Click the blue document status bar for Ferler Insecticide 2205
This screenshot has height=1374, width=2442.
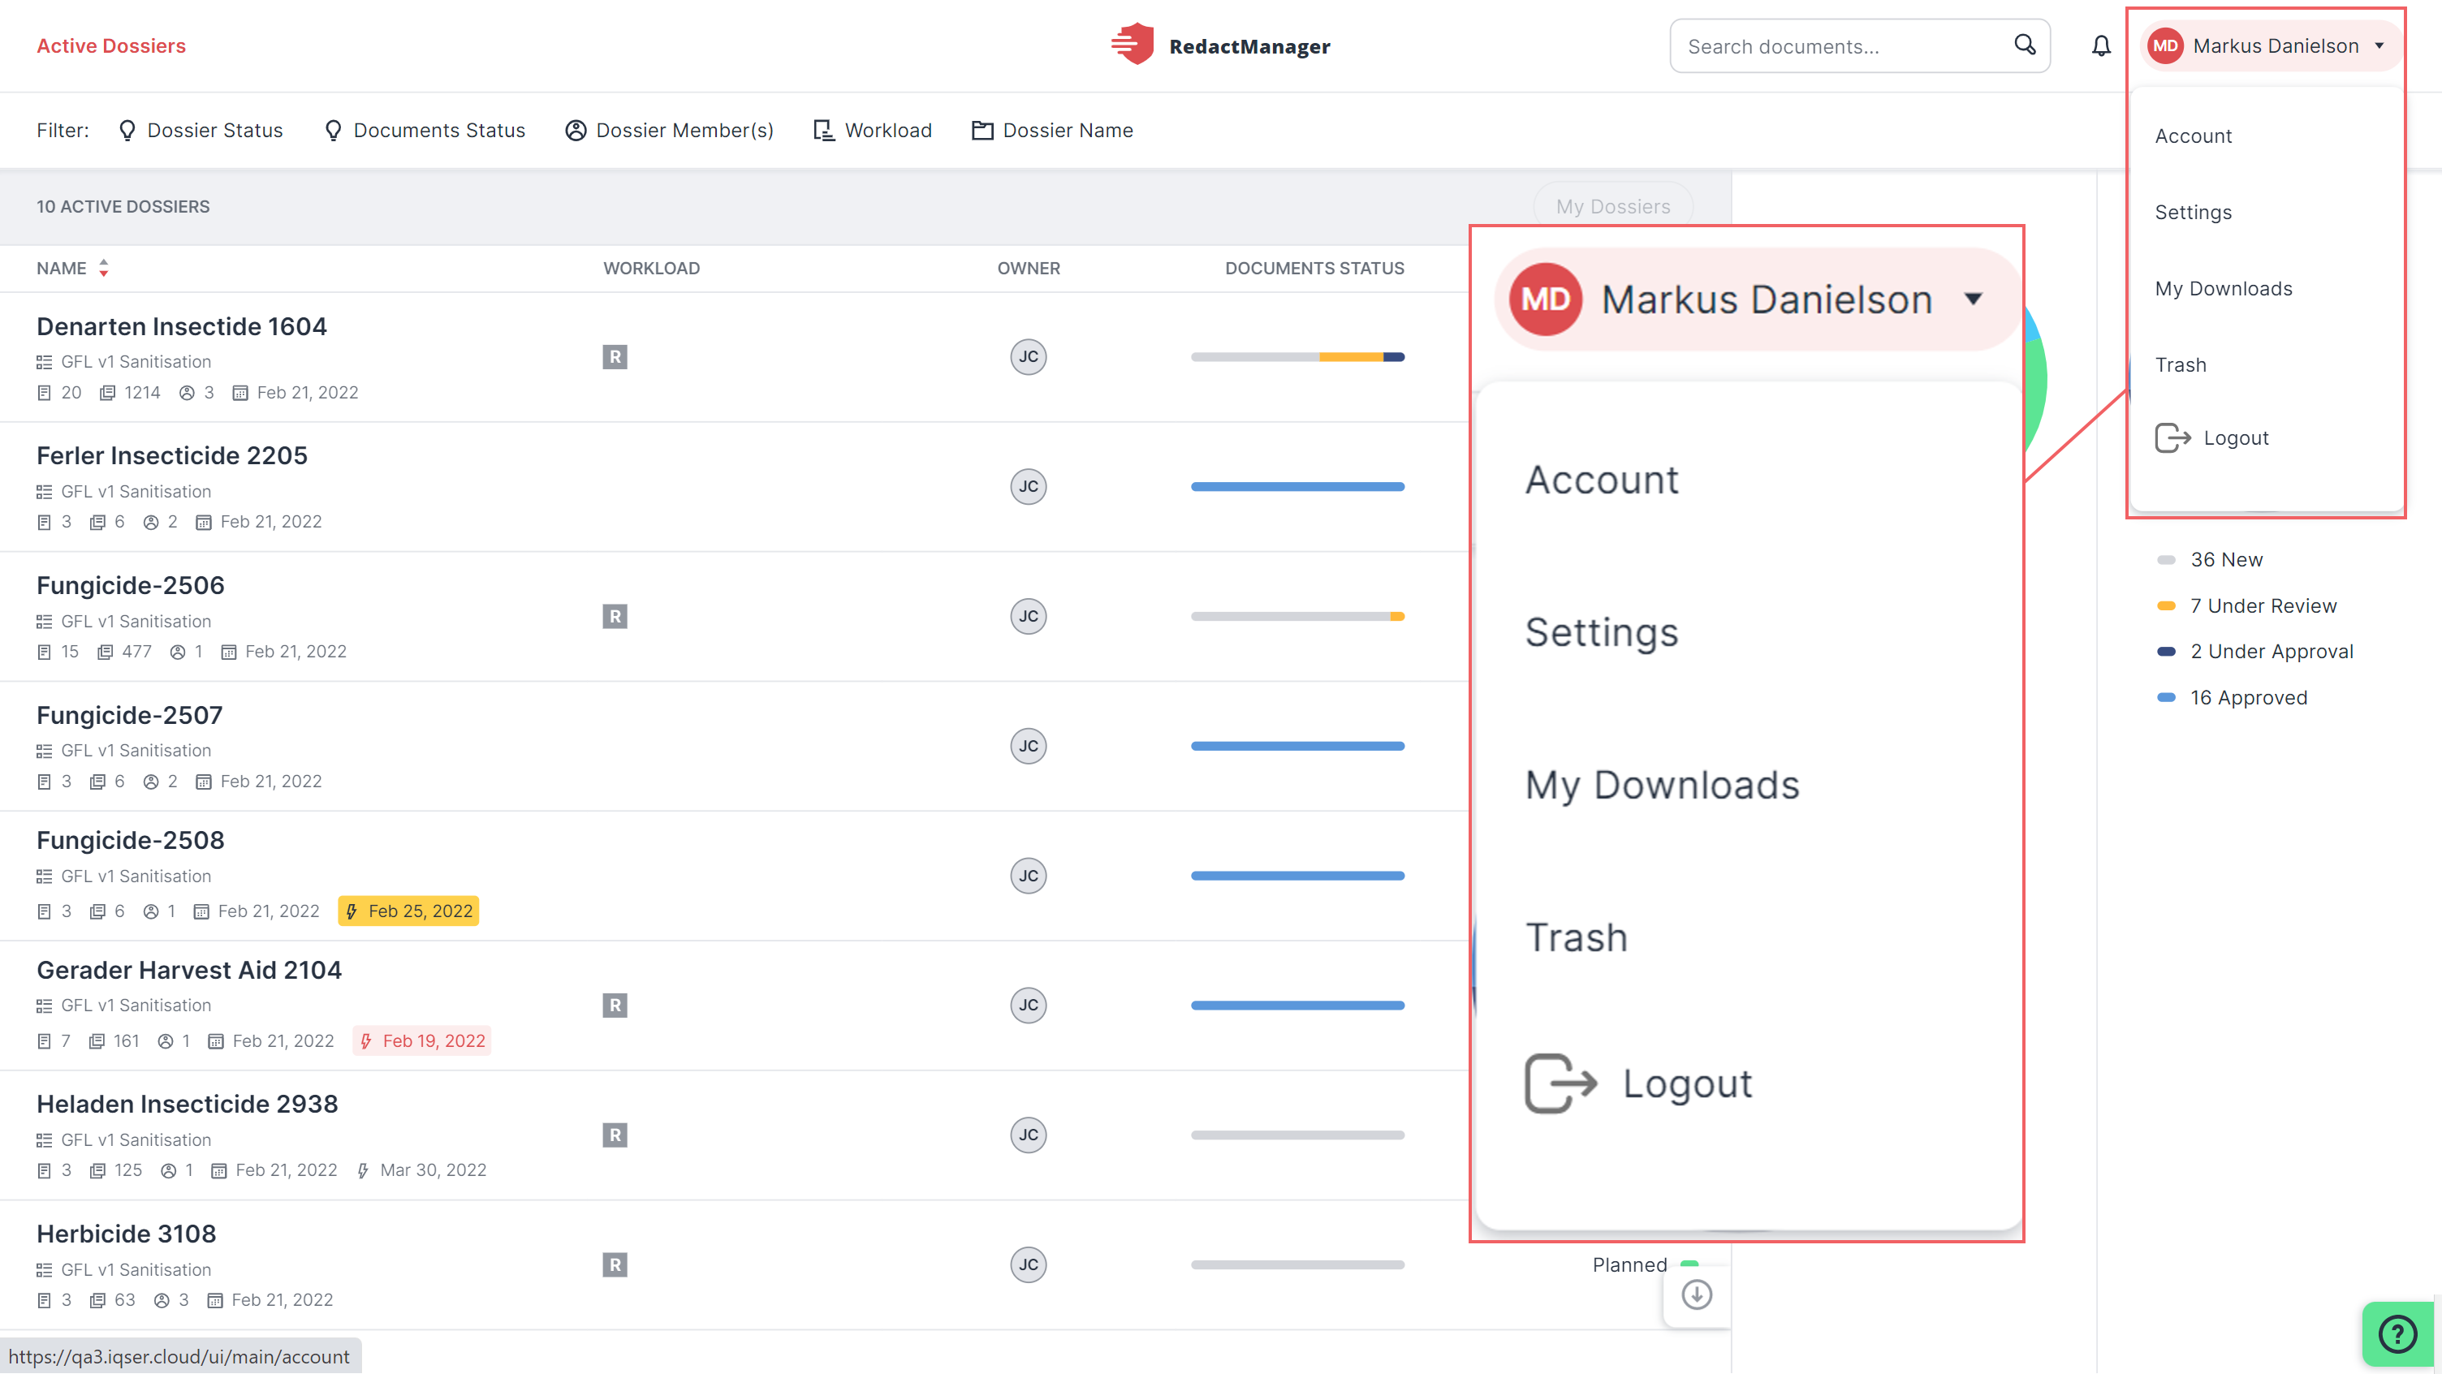[1298, 487]
